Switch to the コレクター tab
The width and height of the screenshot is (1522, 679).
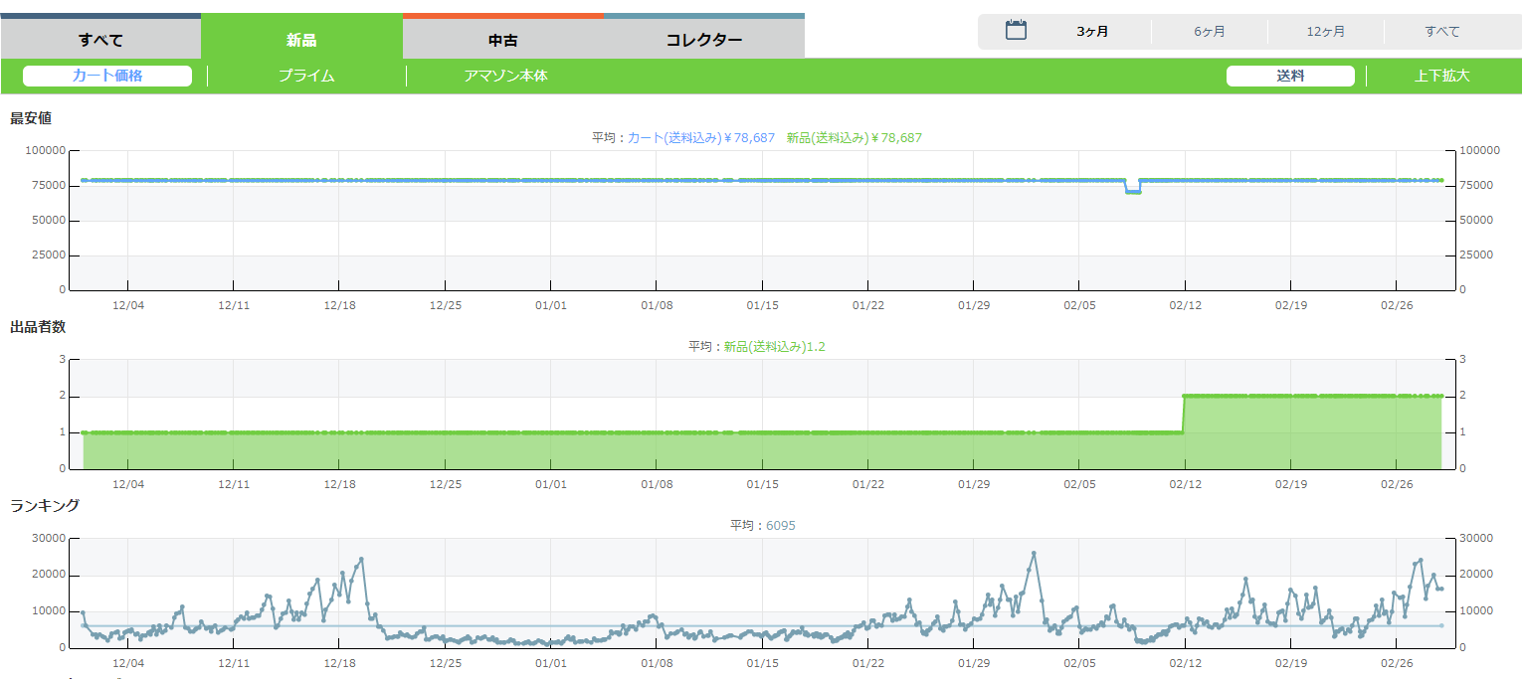point(703,40)
